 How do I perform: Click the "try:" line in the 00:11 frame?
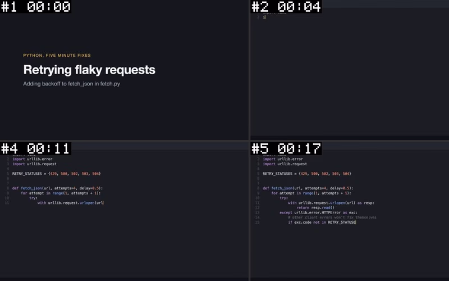(x=33, y=198)
